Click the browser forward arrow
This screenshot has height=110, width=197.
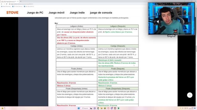pyautogui.click(x=4, y=4)
